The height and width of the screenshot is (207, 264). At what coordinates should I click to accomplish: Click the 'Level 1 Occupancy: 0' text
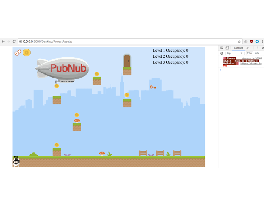tap(170, 50)
